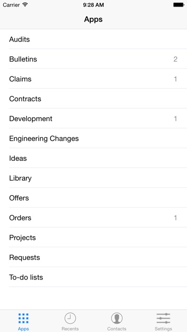Open Orders from the list

point(93,218)
